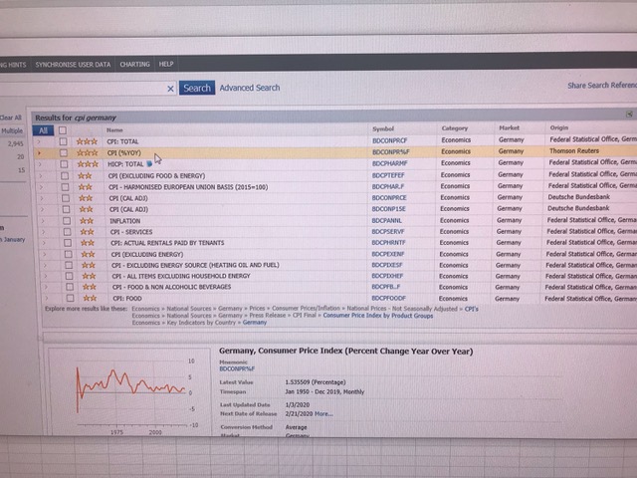The width and height of the screenshot is (637, 478).
Task: Select the checkbox for CPI (EXCLUDING ENERGY)
Action: 63,254
